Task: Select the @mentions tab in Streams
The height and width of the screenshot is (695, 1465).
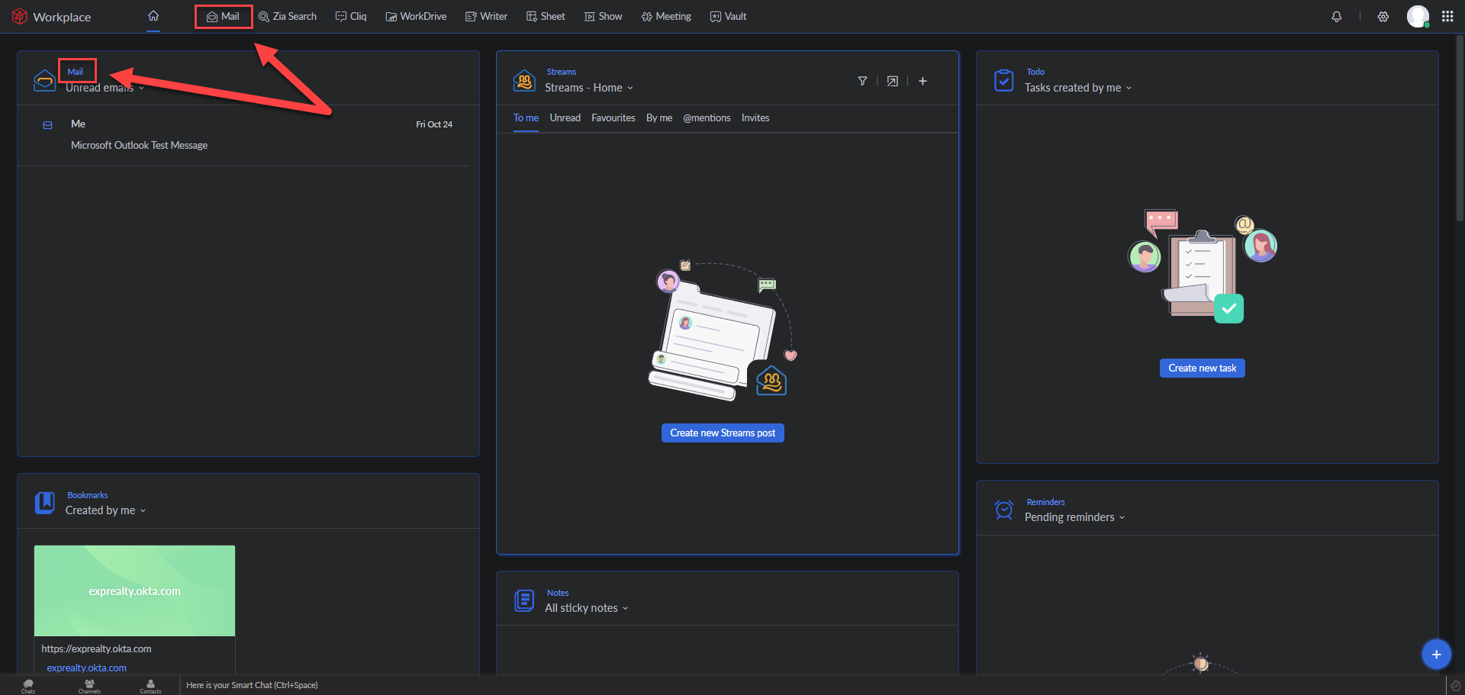Action: [707, 118]
